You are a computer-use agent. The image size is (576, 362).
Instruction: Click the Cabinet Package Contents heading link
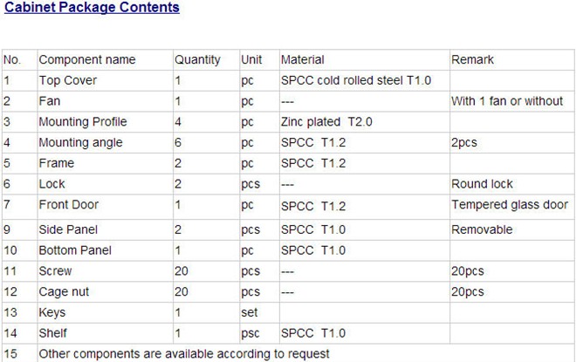(92, 8)
